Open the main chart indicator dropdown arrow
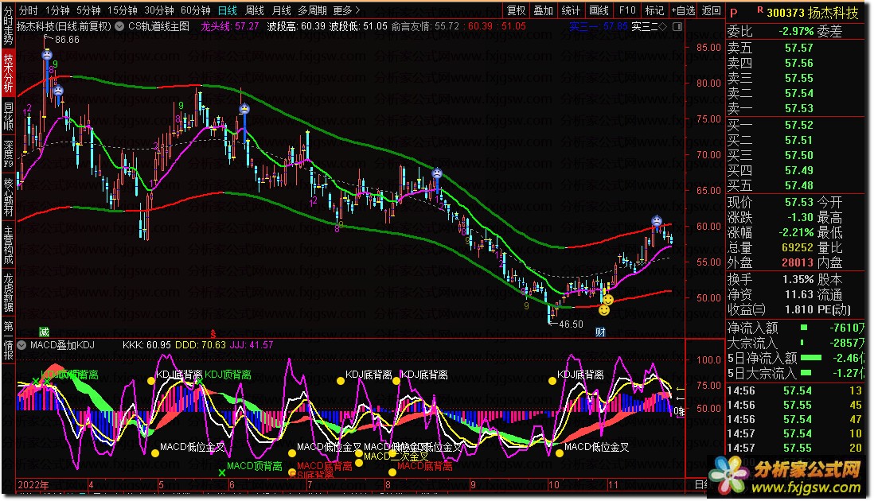The height and width of the screenshot is (501, 874). [x=119, y=26]
